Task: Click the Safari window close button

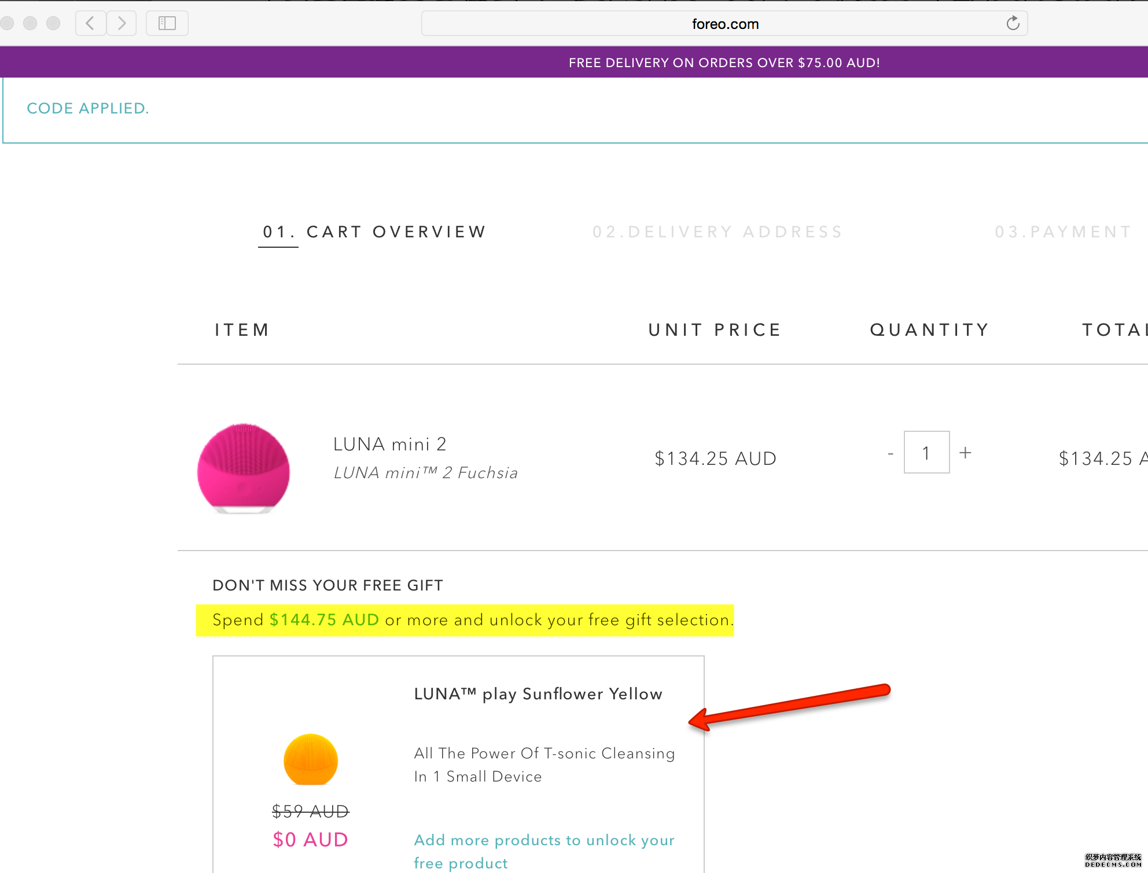Action: click(7, 23)
